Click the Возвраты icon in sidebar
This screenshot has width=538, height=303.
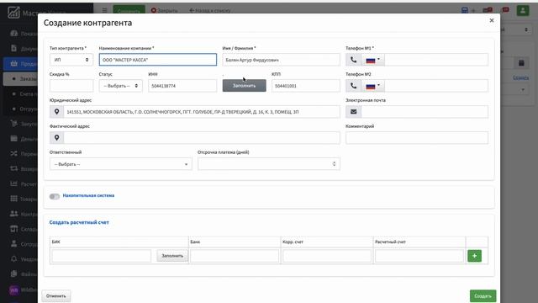point(13,168)
